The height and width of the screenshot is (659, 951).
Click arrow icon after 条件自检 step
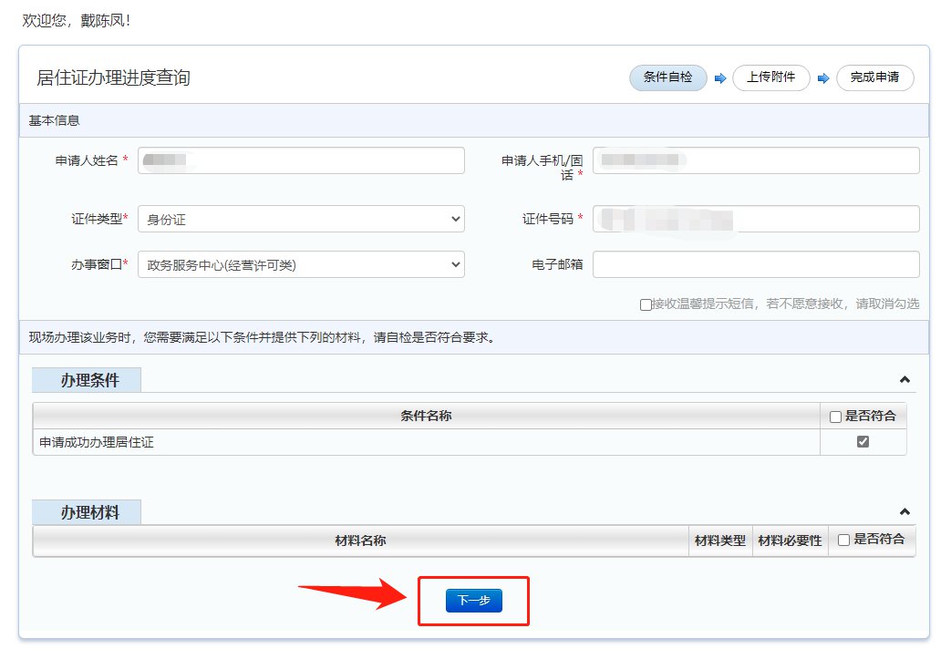719,78
